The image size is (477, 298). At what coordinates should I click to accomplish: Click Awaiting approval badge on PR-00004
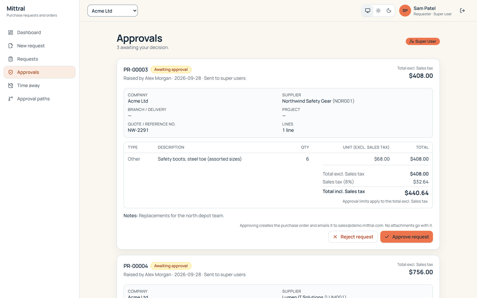click(171, 266)
